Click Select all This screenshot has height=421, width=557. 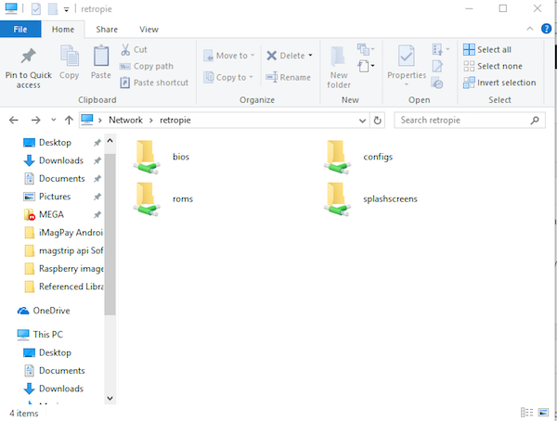click(x=487, y=50)
